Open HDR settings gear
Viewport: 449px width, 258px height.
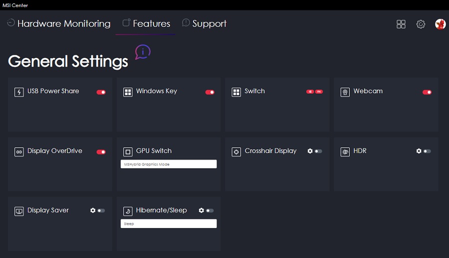[419, 151]
